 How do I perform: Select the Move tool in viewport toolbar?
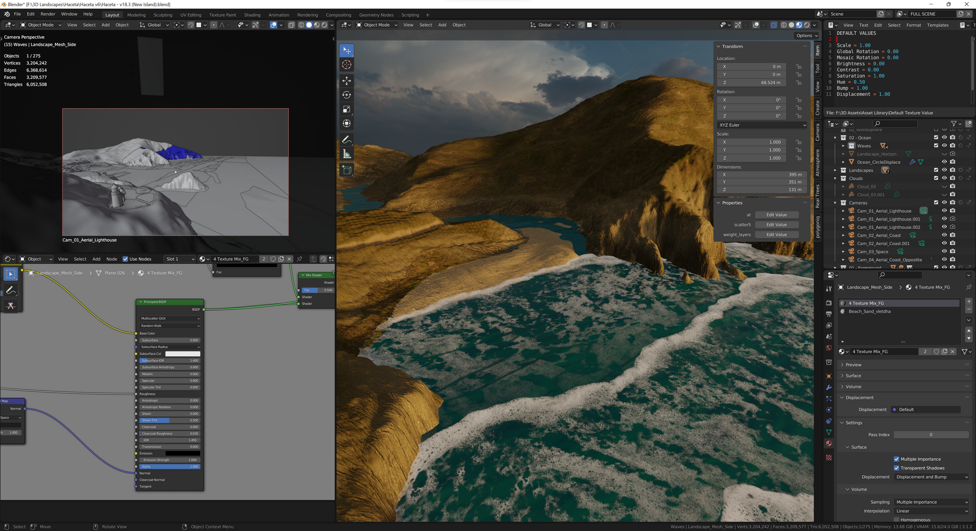coord(346,81)
